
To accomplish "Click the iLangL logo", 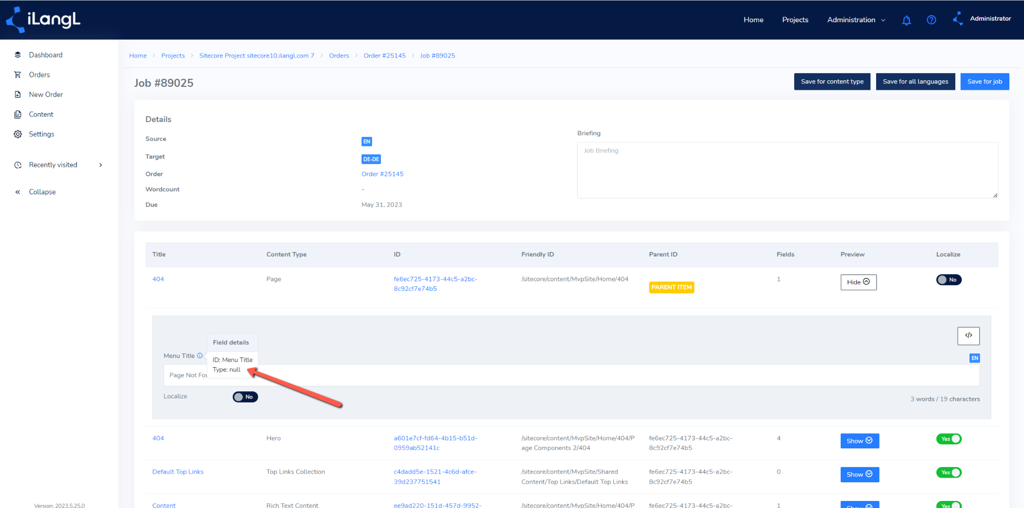I will click(43, 20).
